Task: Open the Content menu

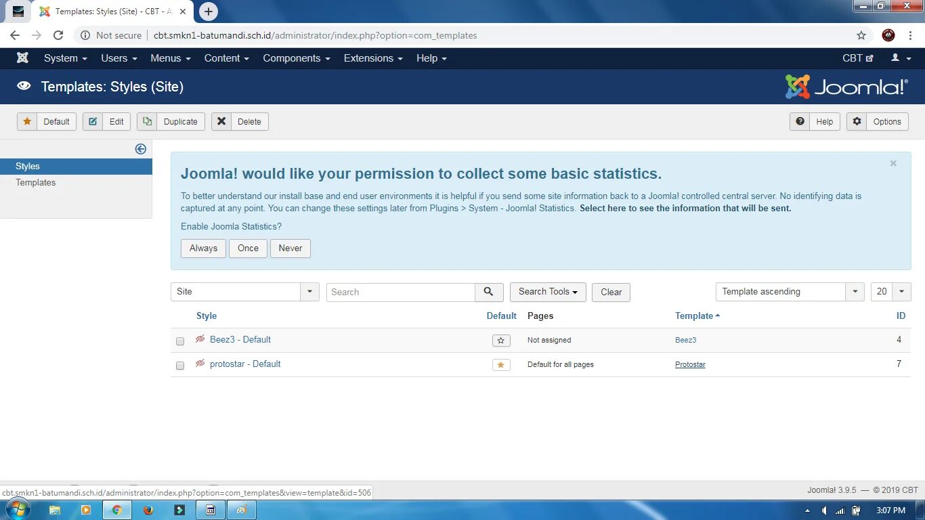Action: 227,58
